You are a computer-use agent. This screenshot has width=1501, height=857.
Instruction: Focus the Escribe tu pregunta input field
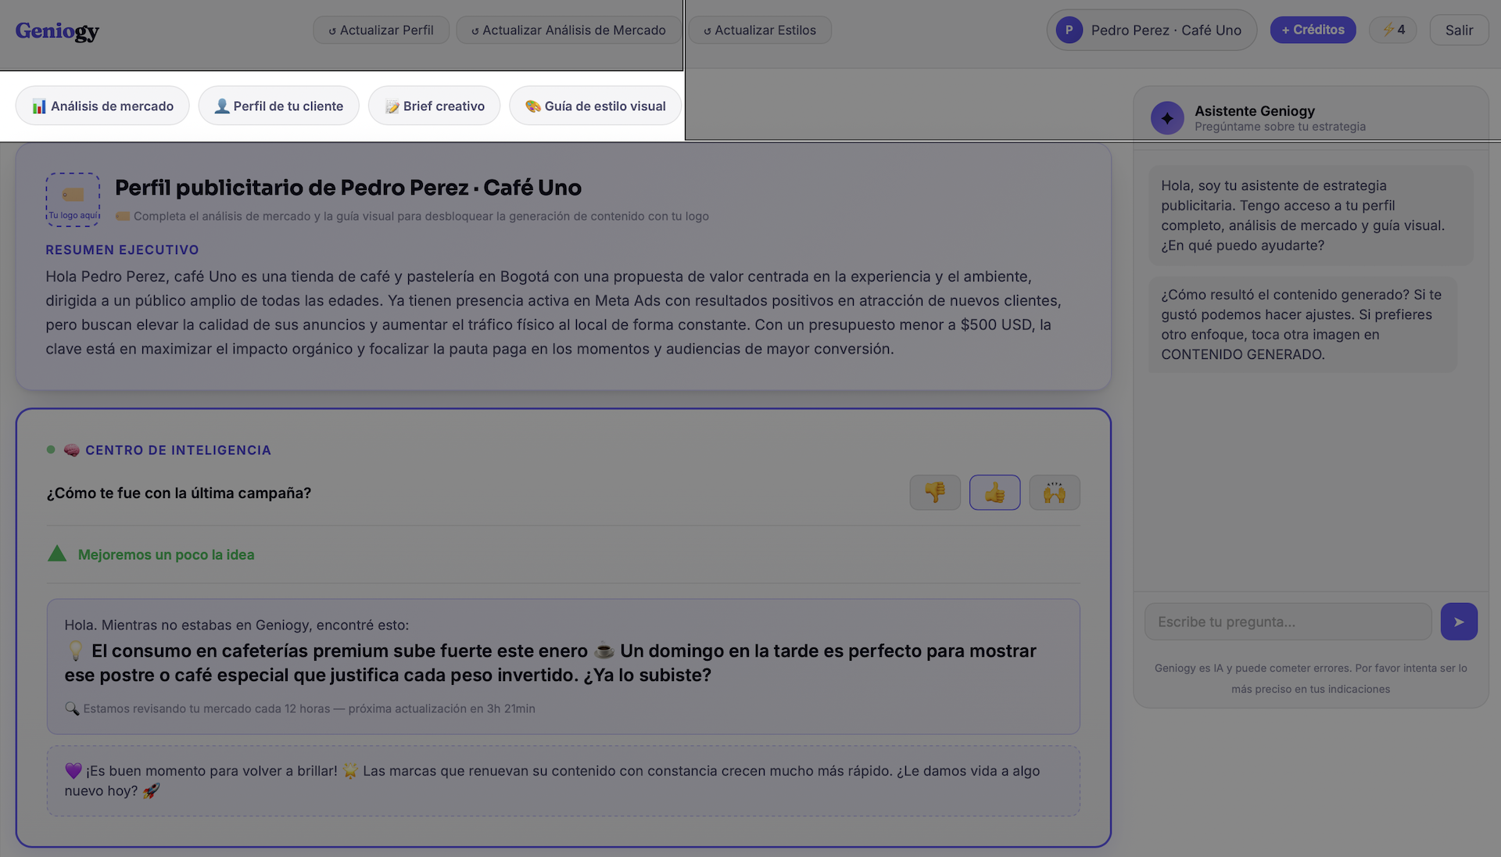1288,622
